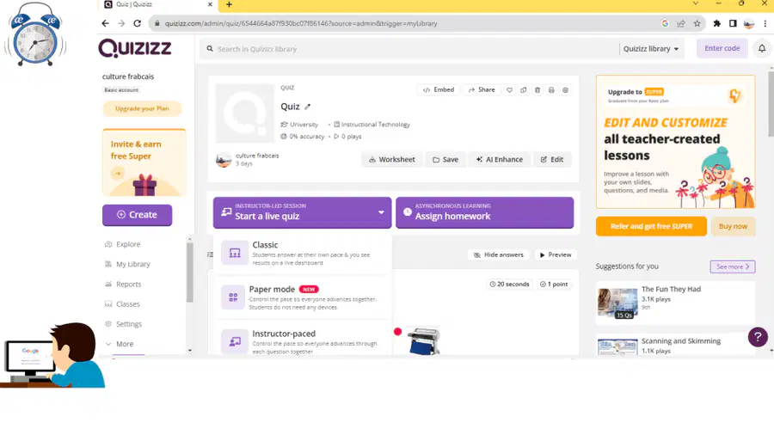The height and width of the screenshot is (435, 774).
Task: Click the quiz cover placeholder image
Action: [245, 113]
